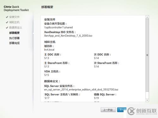Click the S14 value under 次 DDC 名称
This screenshot has height=118, width=158.
point(96,58)
